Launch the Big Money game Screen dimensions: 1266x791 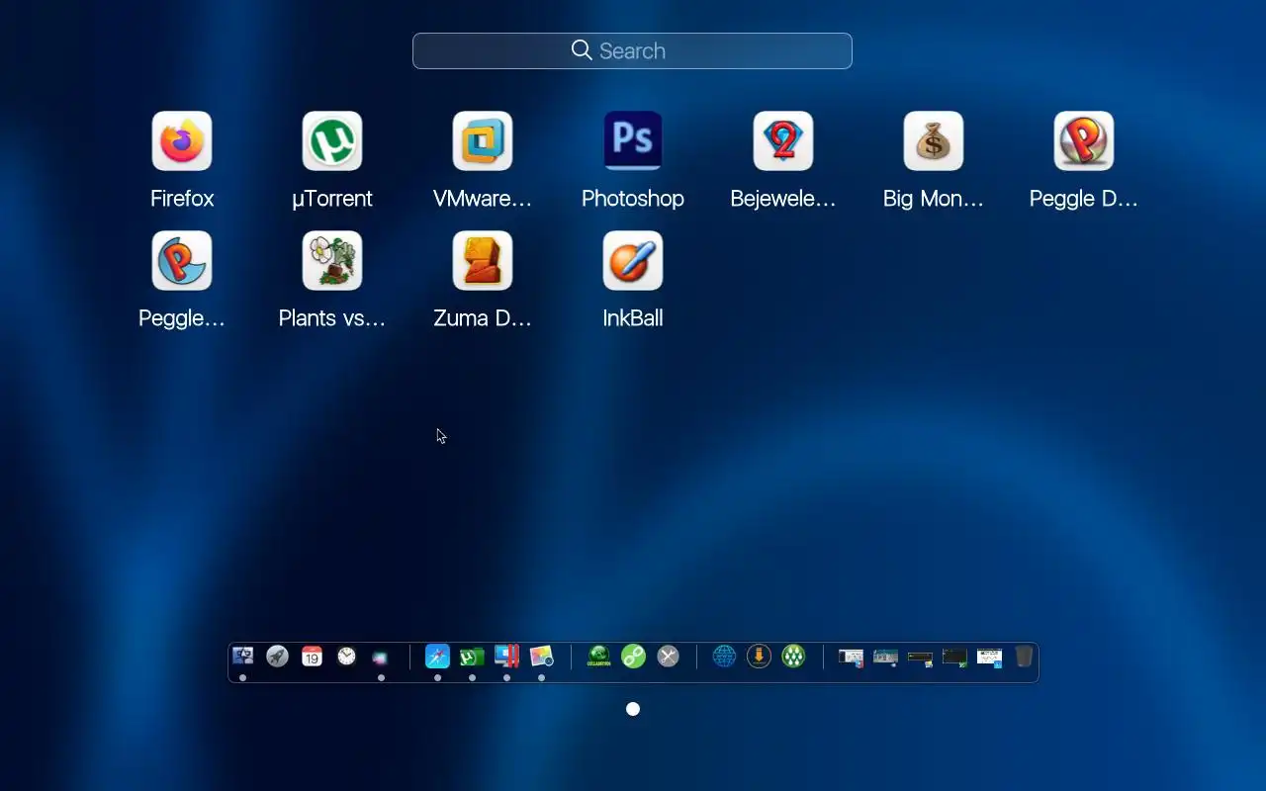click(934, 141)
